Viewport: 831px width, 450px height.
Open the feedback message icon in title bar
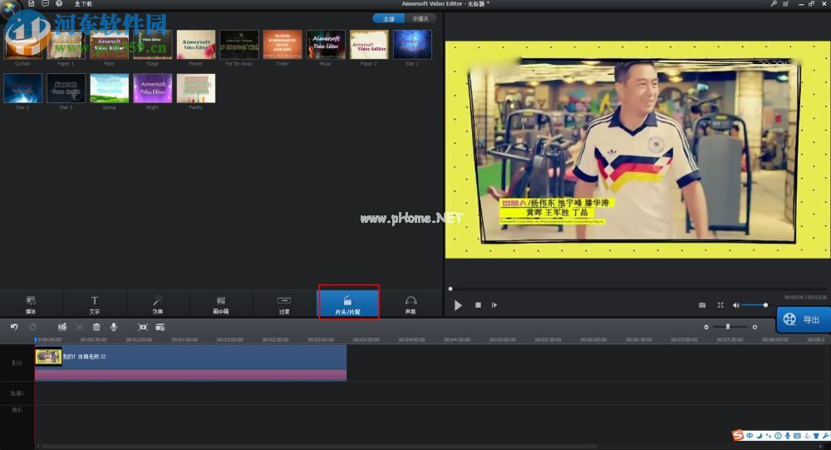(45, 3)
